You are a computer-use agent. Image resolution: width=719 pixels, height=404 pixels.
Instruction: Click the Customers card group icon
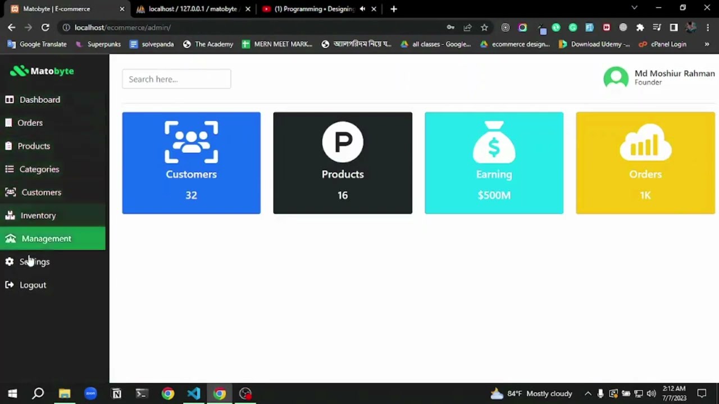[x=191, y=142]
